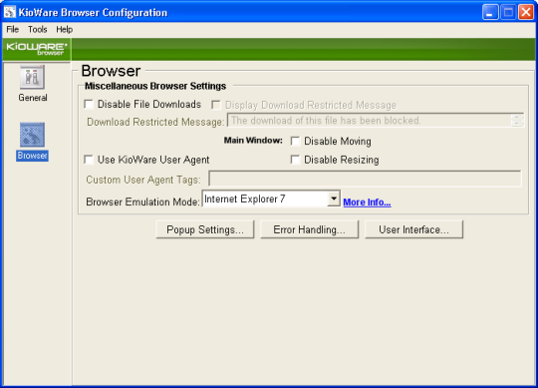Click the KioWare title bar application icon
The width and height of the screenshot is (538, 388).
[x=10, y=12]
